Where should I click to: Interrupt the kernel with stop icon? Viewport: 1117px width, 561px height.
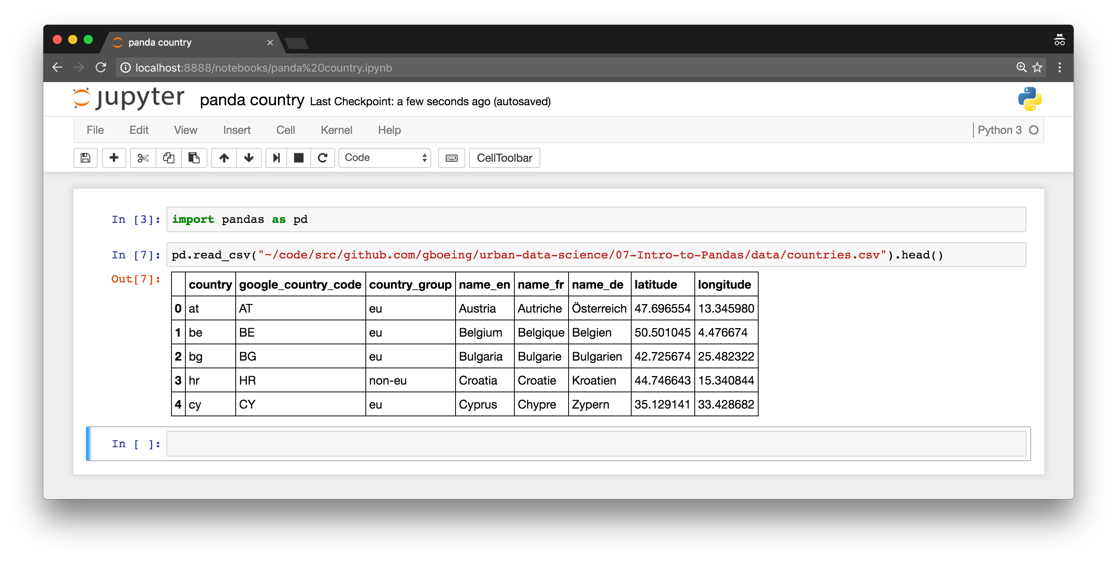pos(298,158)
